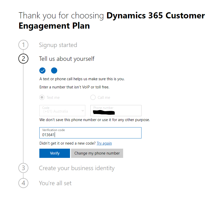Focus the Phone number input field
Image resolution: width=211 pixels, height=211 pixels.
pyautogui.click(x=116, y=110)
